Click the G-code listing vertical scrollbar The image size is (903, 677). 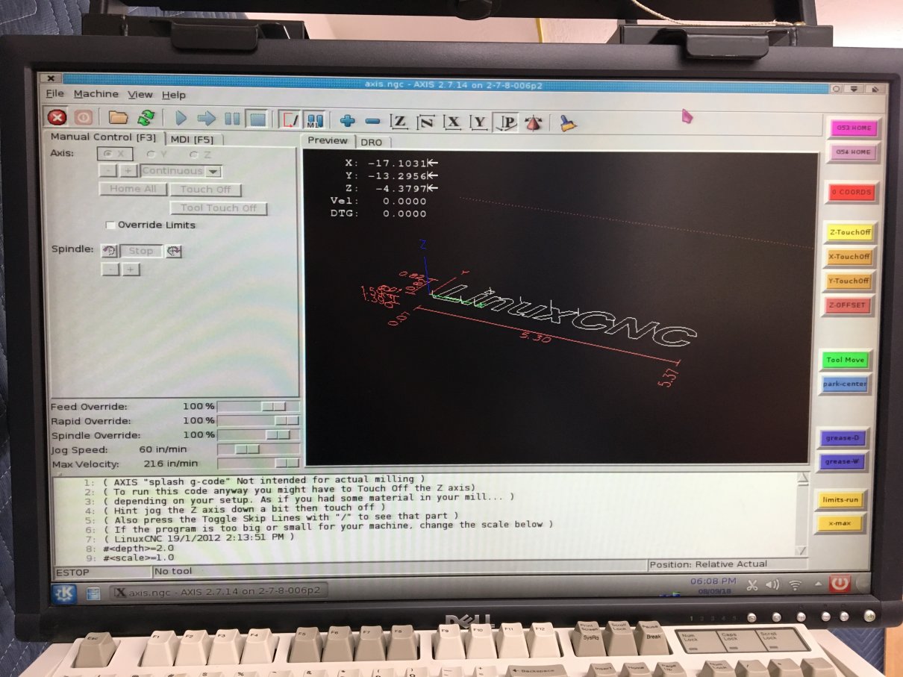coord(802,514)
